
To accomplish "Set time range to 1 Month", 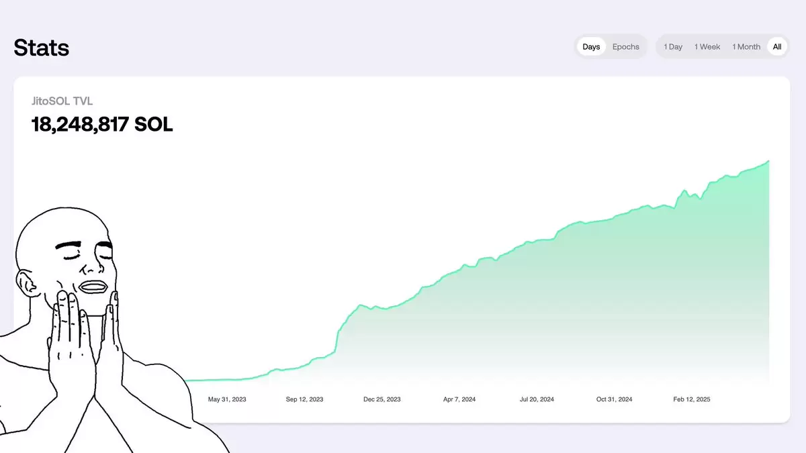I will point(746,47).
